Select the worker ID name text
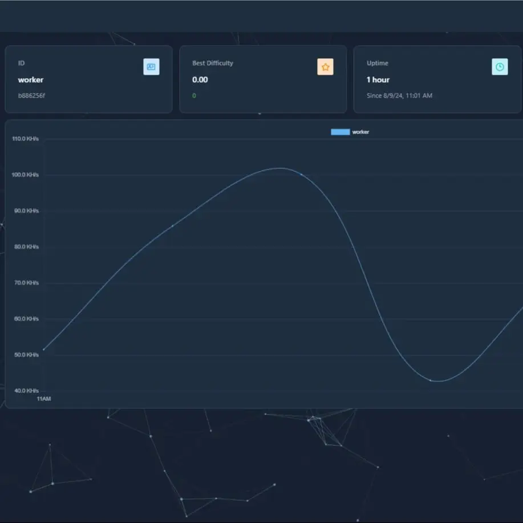 click(31, 80)
